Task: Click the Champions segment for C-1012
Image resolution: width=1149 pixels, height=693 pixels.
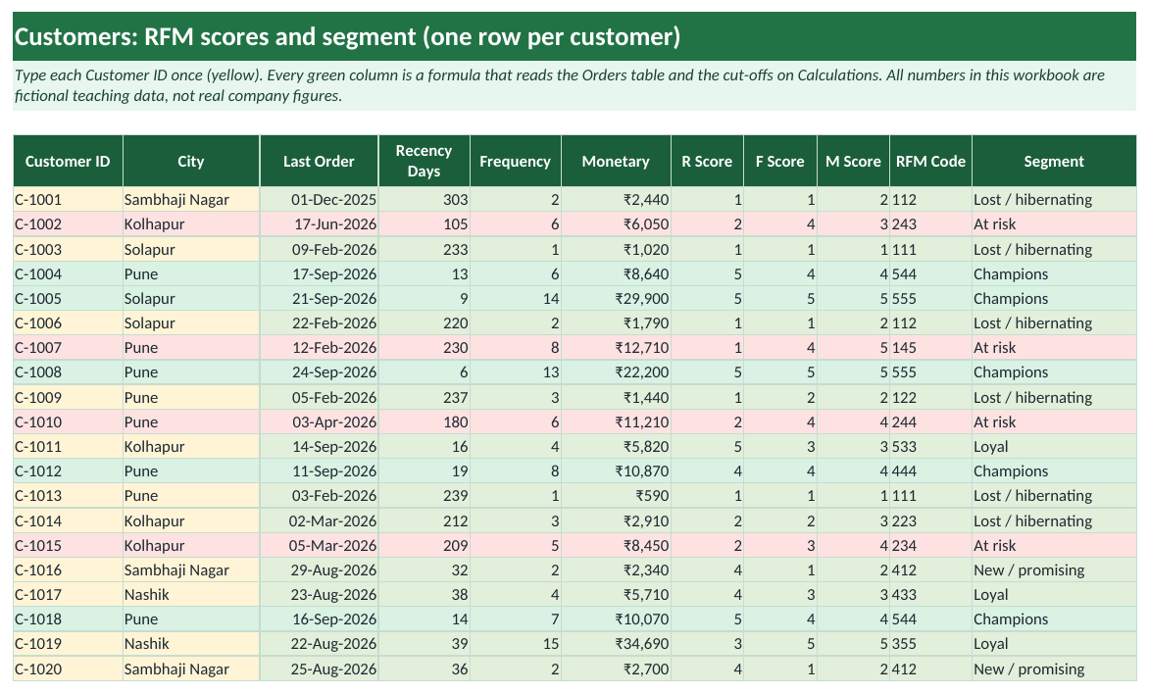Action: 1054,471
